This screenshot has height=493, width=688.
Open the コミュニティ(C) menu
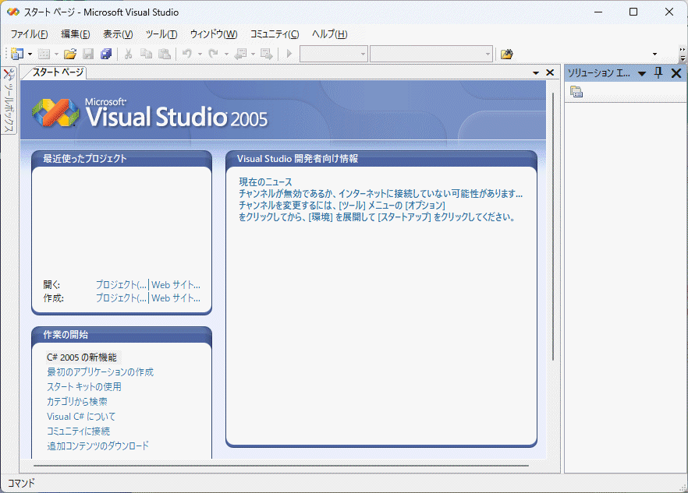point(274,34)
